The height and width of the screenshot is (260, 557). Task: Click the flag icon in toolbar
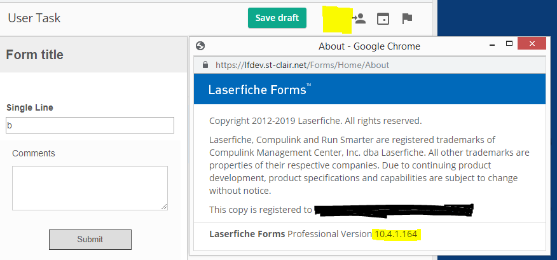407,18
